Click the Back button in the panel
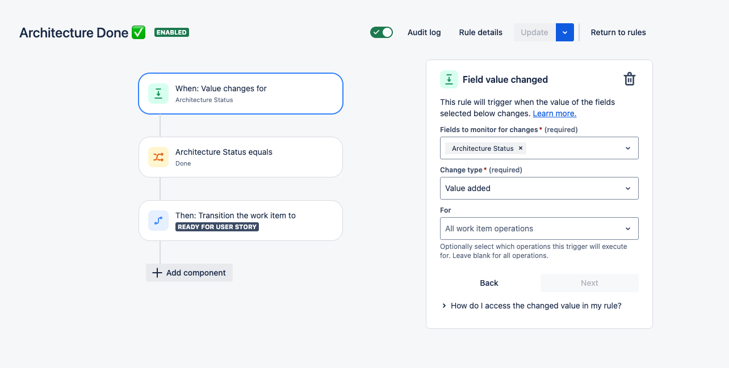 [489, 282]
